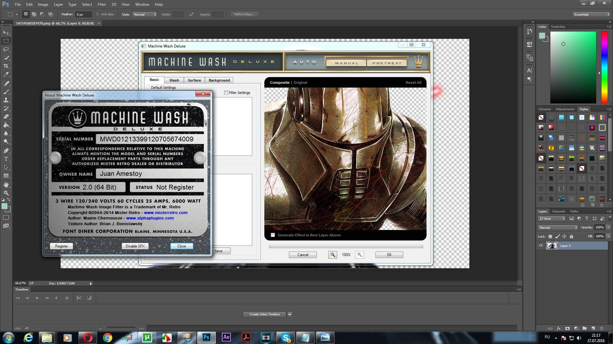Image resolution: width=613 pixels, height=344 pixels.
Task: Expand the Opacity slider dropdown arrow
Action: click(x=609, y=227)
